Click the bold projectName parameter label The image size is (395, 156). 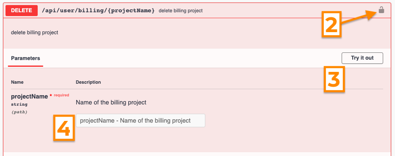tap(30, 97)
